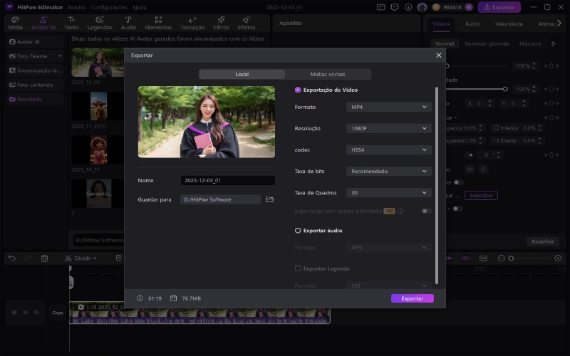Open the Resolução 1080P dropdown
This screenshot has width=570, height=356.
point(389,128)
